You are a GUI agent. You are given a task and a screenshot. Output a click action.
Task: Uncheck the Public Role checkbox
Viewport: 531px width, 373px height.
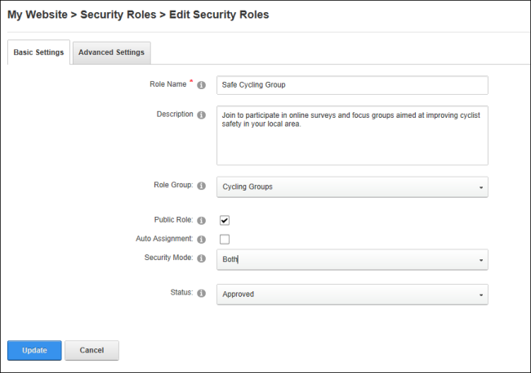point(225,220)
